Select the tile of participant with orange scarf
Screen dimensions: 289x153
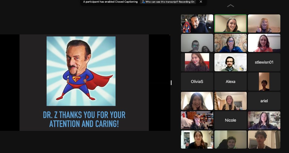click(264, 43)
